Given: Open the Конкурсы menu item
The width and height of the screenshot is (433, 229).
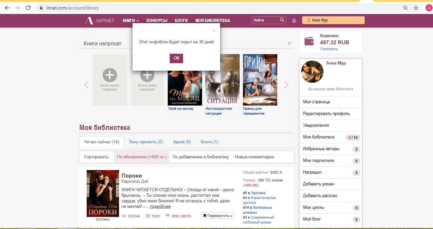Looking at the screenshot, I should tap(157, 21).
